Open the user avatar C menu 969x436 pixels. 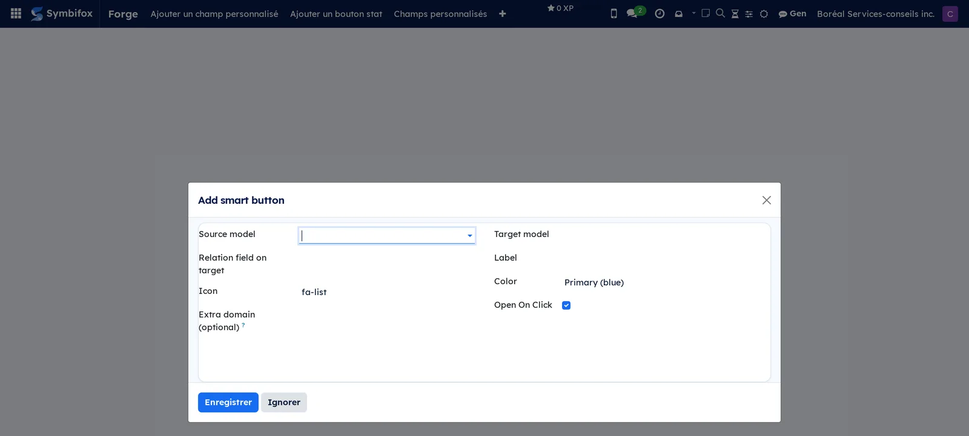tap(950, 14)
